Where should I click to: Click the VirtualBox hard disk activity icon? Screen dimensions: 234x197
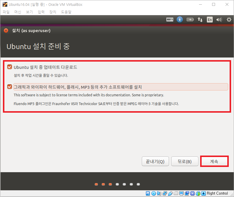pyautogui.click(x=148, y=193)
